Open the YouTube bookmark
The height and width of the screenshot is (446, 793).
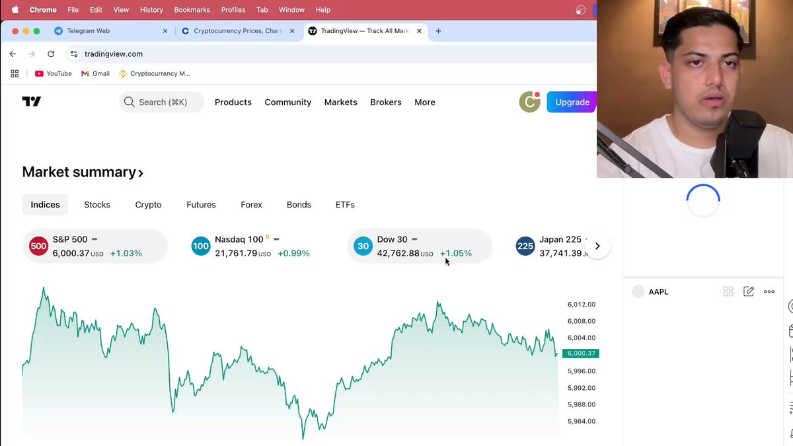[x=54, y=73]
